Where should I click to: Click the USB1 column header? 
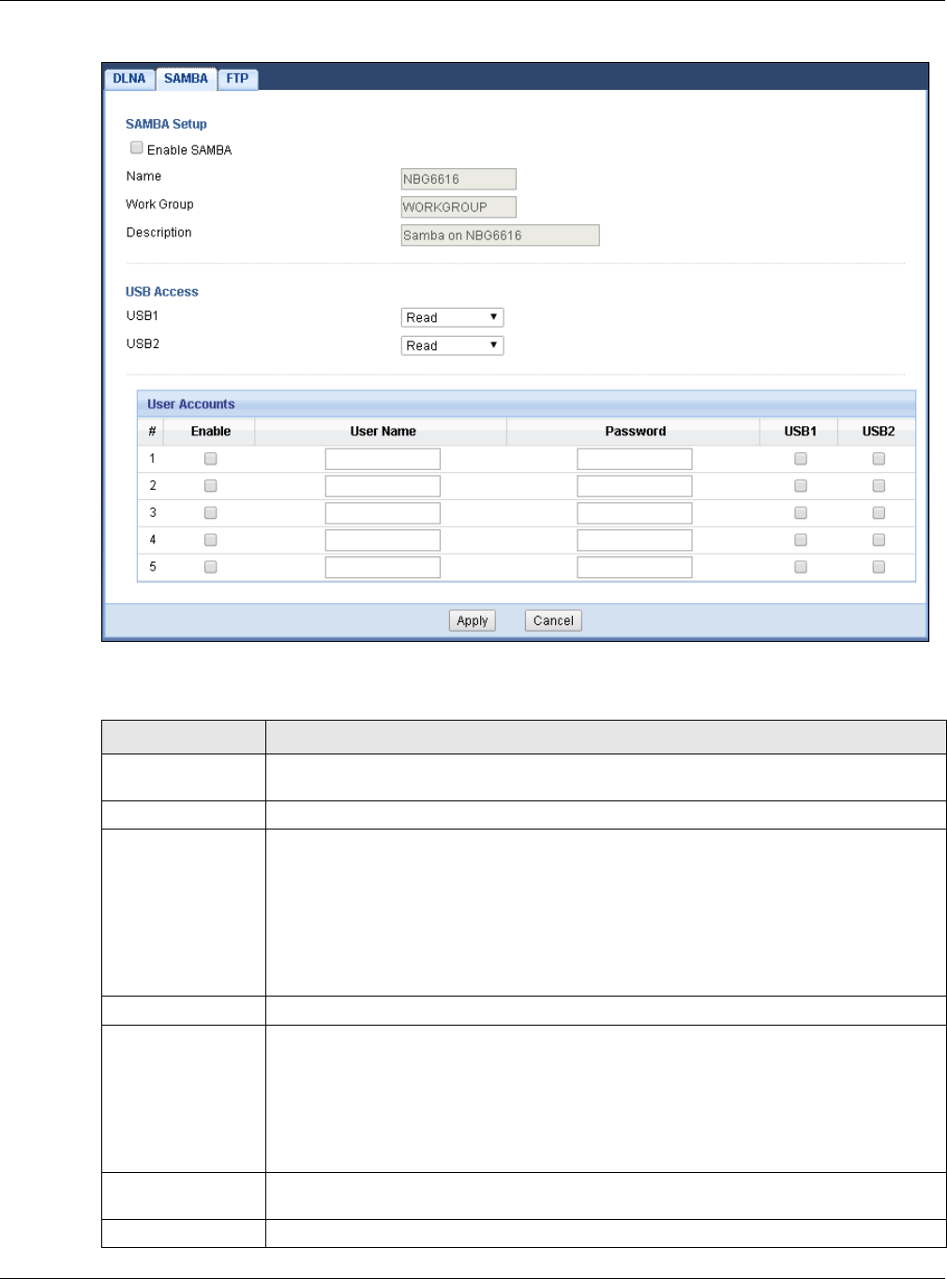(x=801, y=432)
